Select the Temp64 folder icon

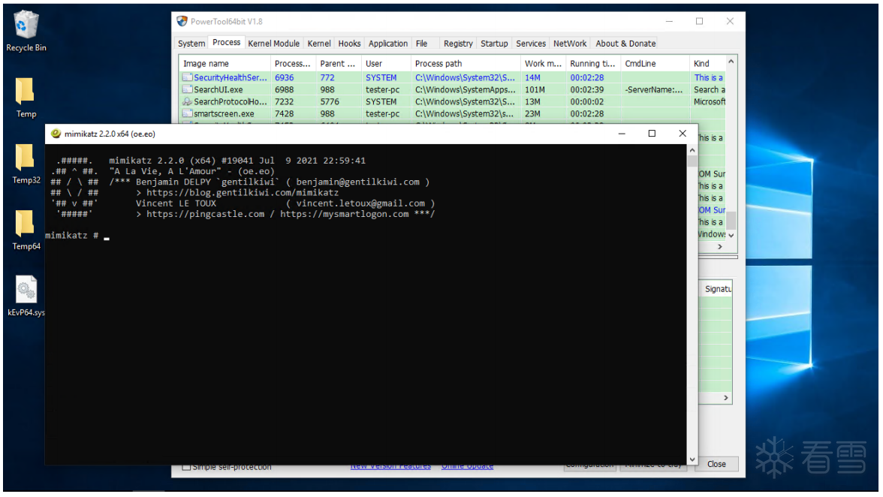(25, 224)
